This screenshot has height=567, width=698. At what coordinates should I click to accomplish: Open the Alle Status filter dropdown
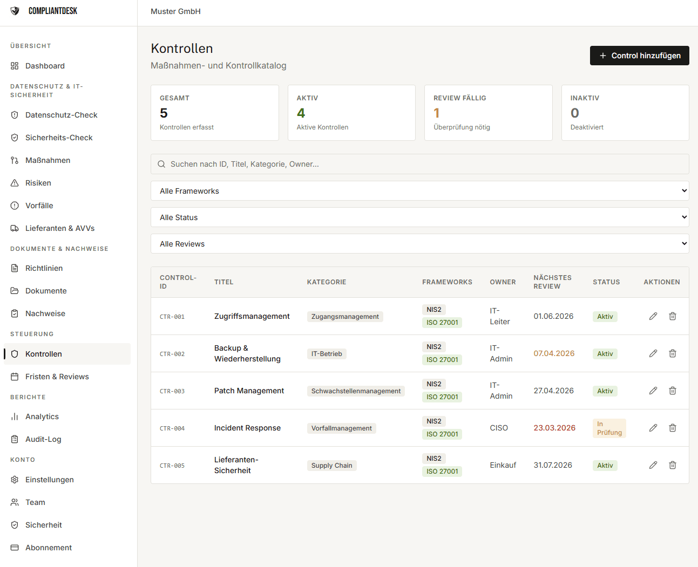419,217
